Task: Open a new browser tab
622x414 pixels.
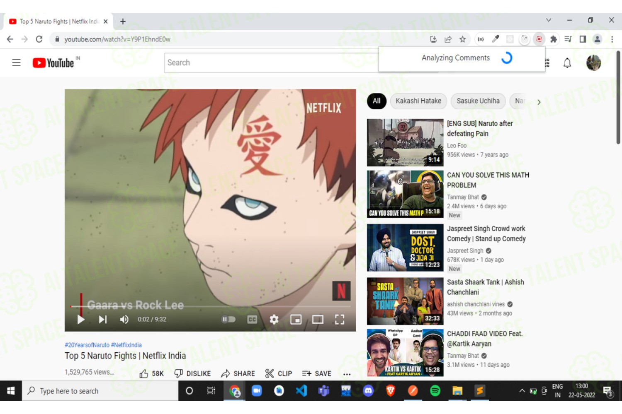Action: pos(123,22)
